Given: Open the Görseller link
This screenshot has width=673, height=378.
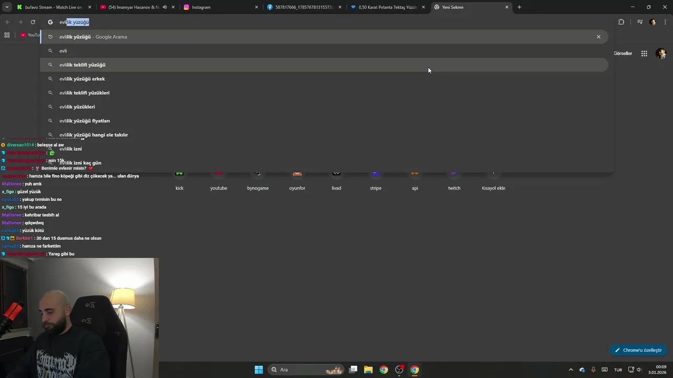Looking at the screenshot, I should coord(623,54).
